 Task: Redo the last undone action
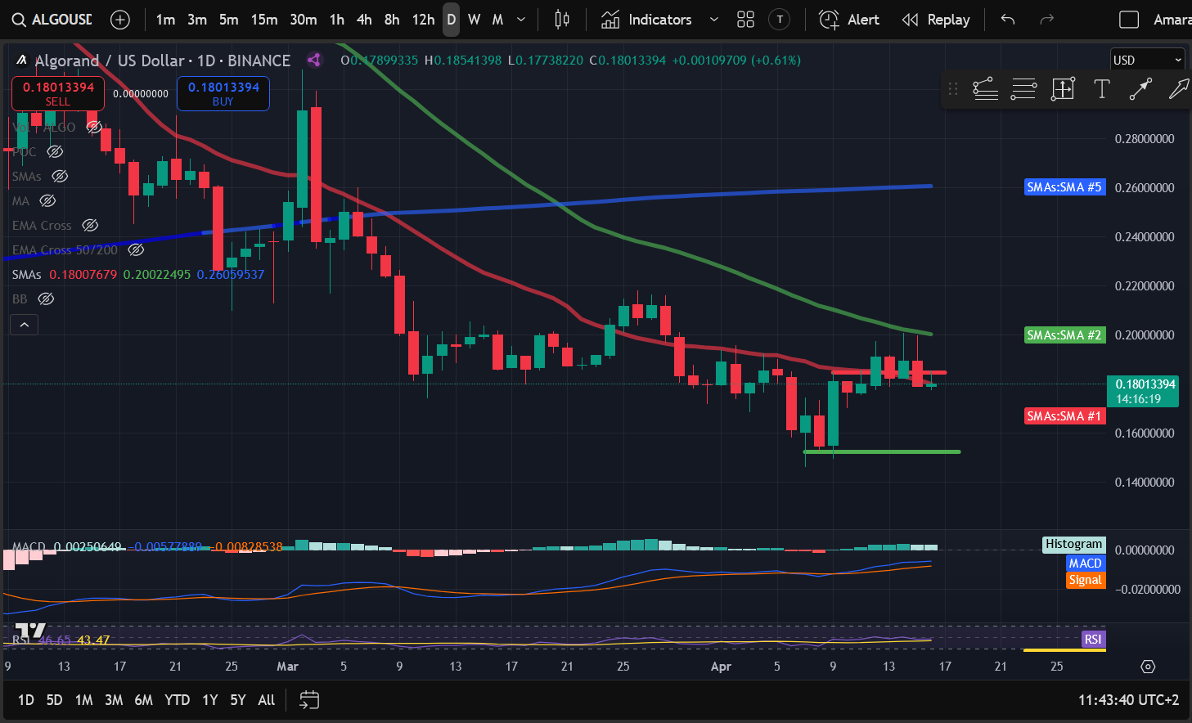coord(1046,20)
